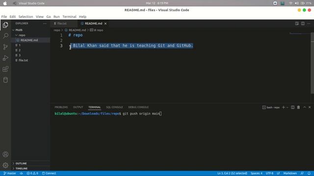314x176 pixels.
Task: Open Run and Debug view icon
Action: click(x=5, y=58)
